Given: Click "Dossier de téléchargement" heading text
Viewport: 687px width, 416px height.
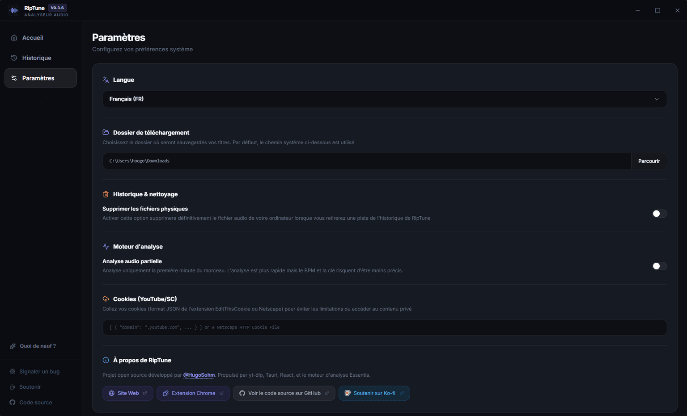Looking at the screenshot, I should click(151, 133).
